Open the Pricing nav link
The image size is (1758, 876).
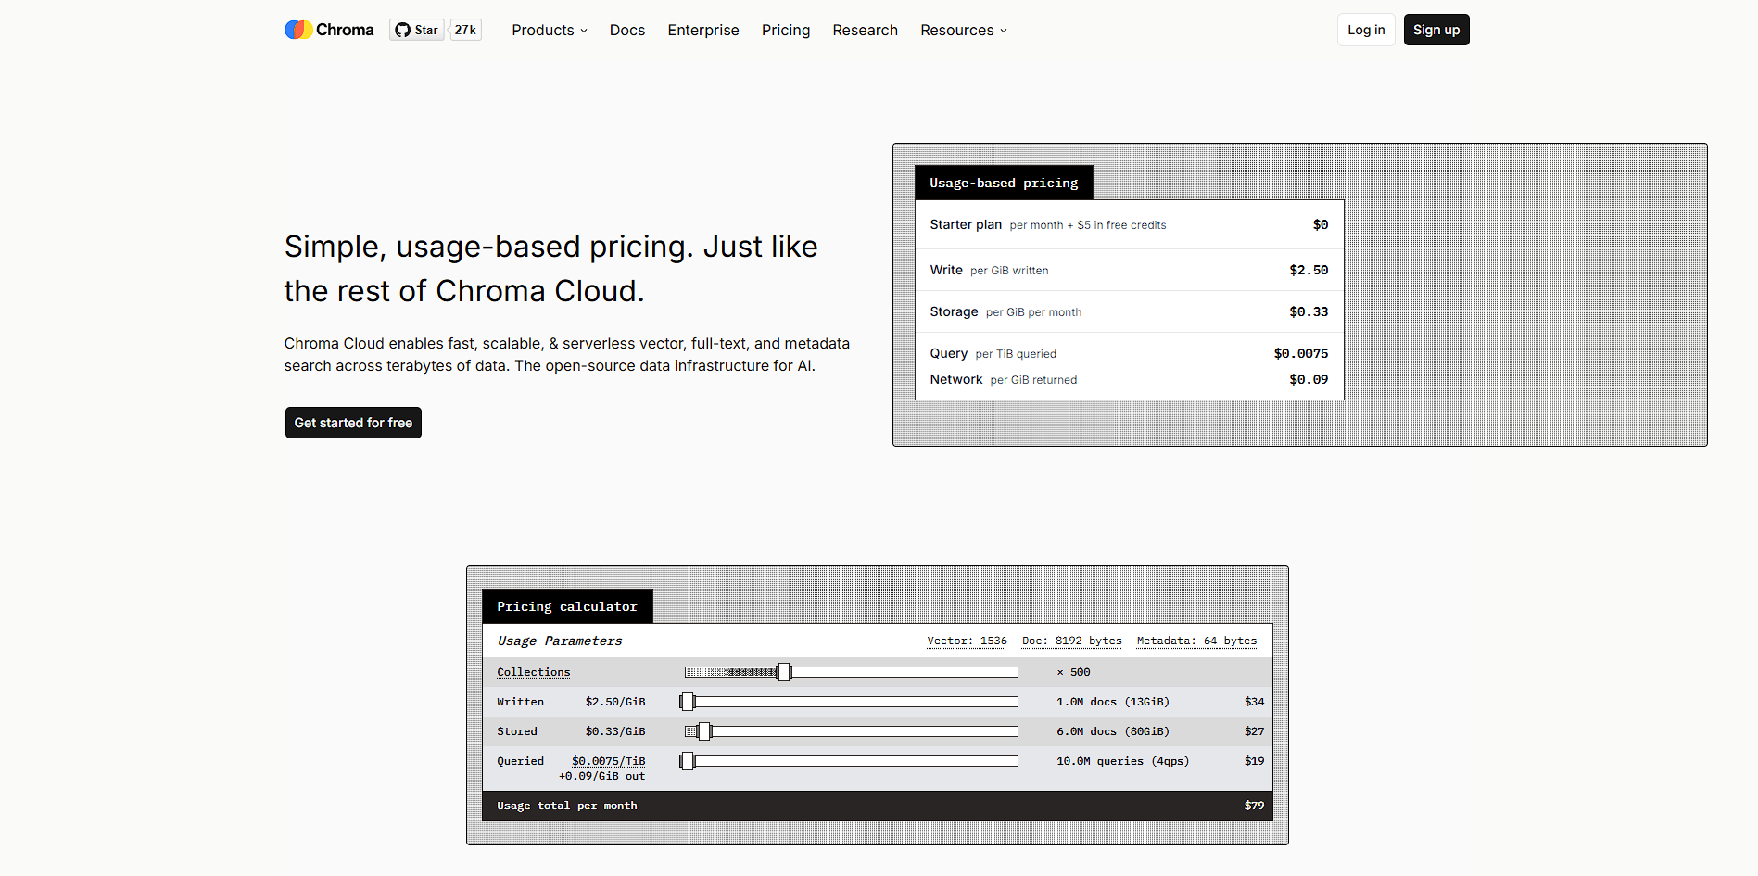pos(786,30)
